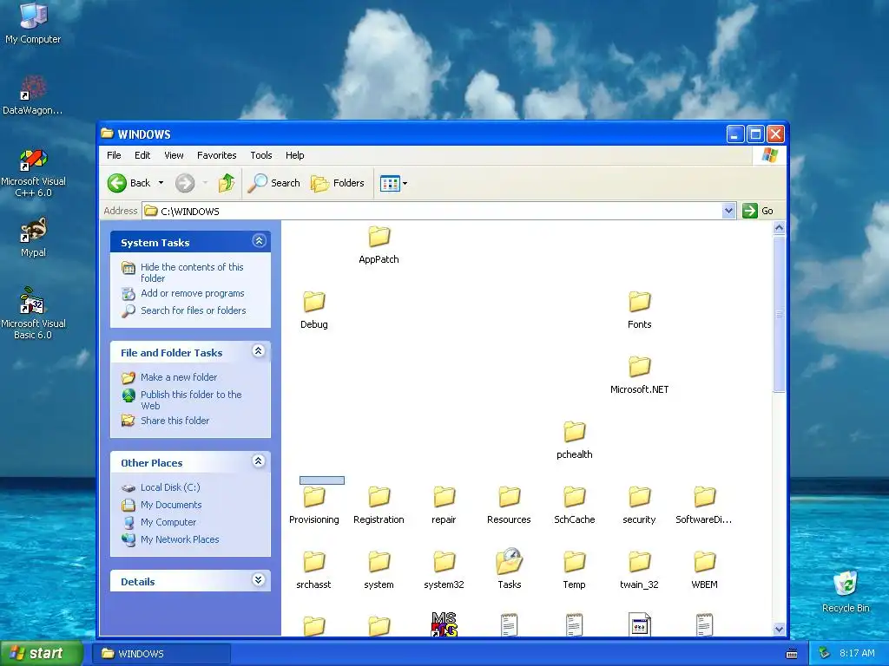Click the WINDOWS taskbar button
Screen dimensions: 889x666
point(161,654)
